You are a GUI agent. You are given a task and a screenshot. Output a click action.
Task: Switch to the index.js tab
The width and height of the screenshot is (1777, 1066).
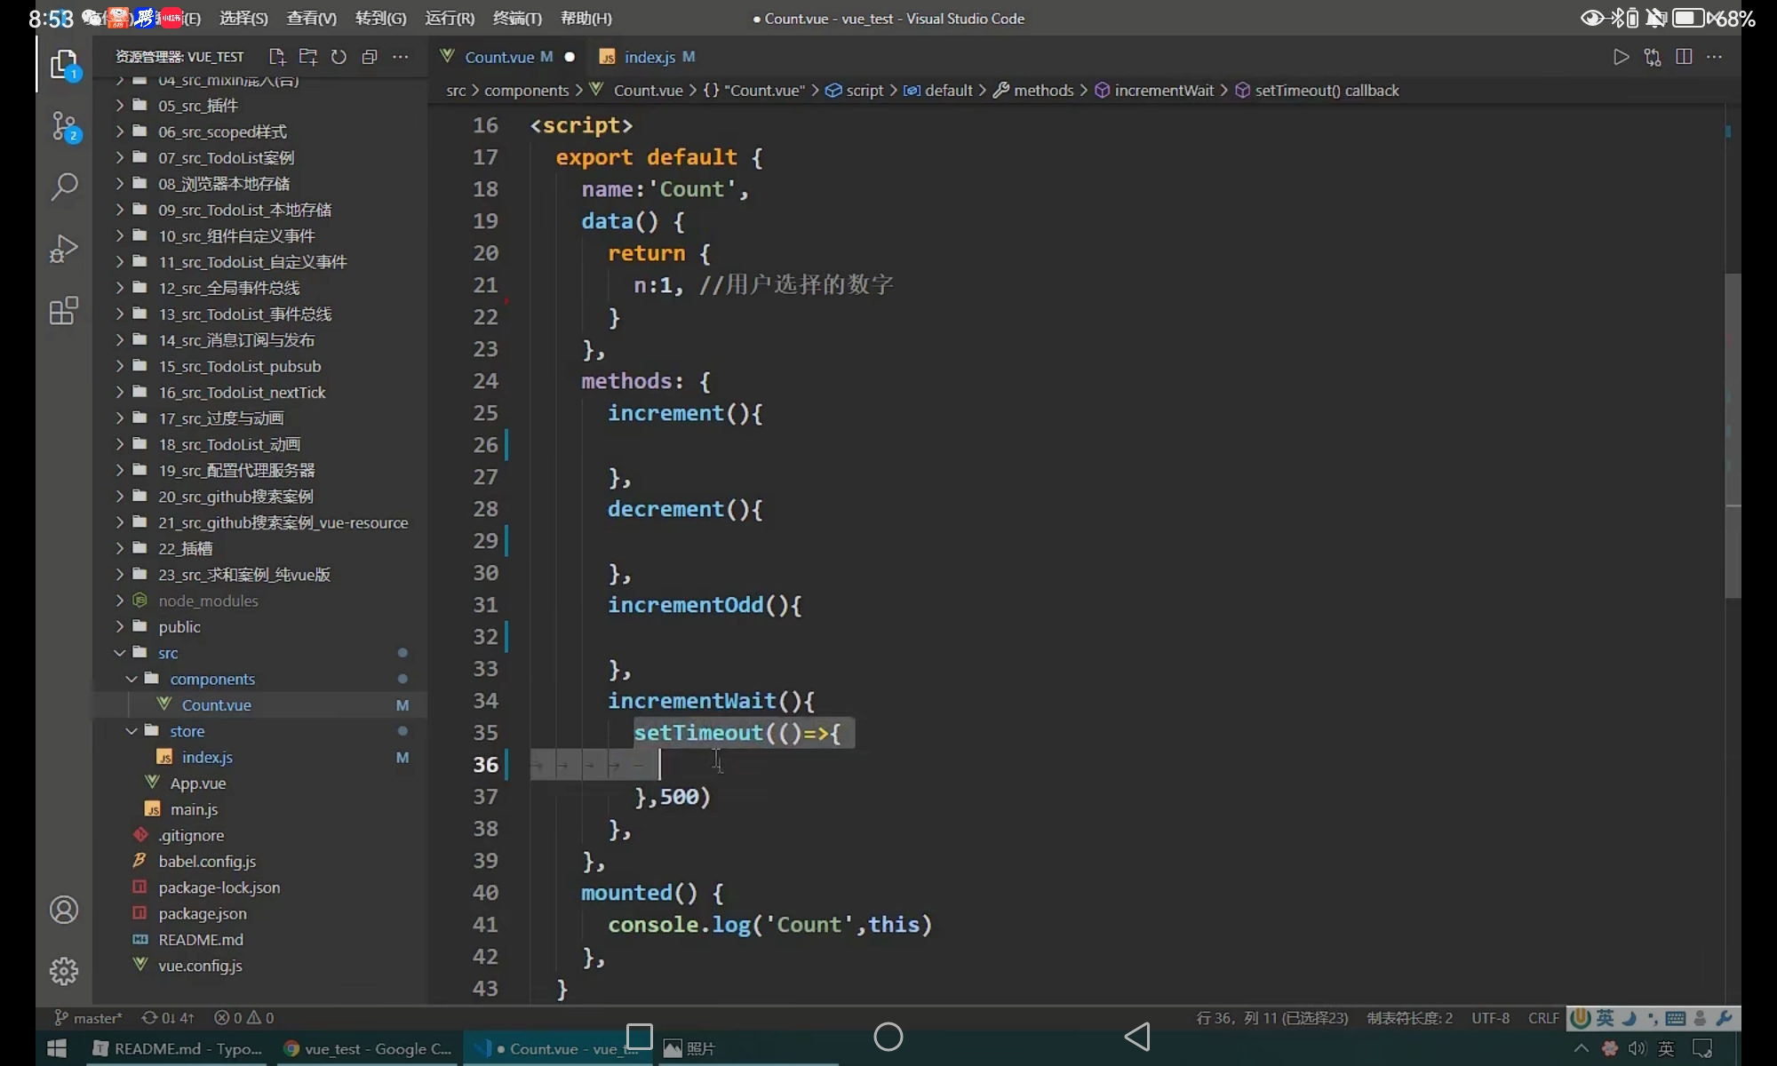(x=649, y=57)
